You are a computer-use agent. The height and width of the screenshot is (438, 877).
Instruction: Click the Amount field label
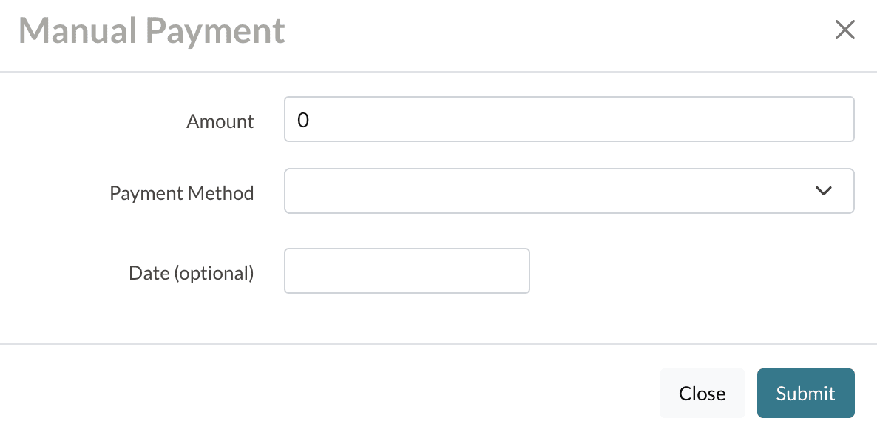point(220,121)
